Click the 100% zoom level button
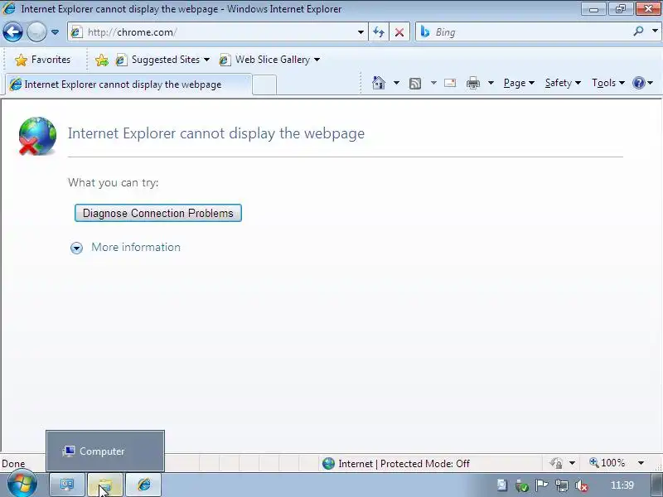 (x=607, y=463)
